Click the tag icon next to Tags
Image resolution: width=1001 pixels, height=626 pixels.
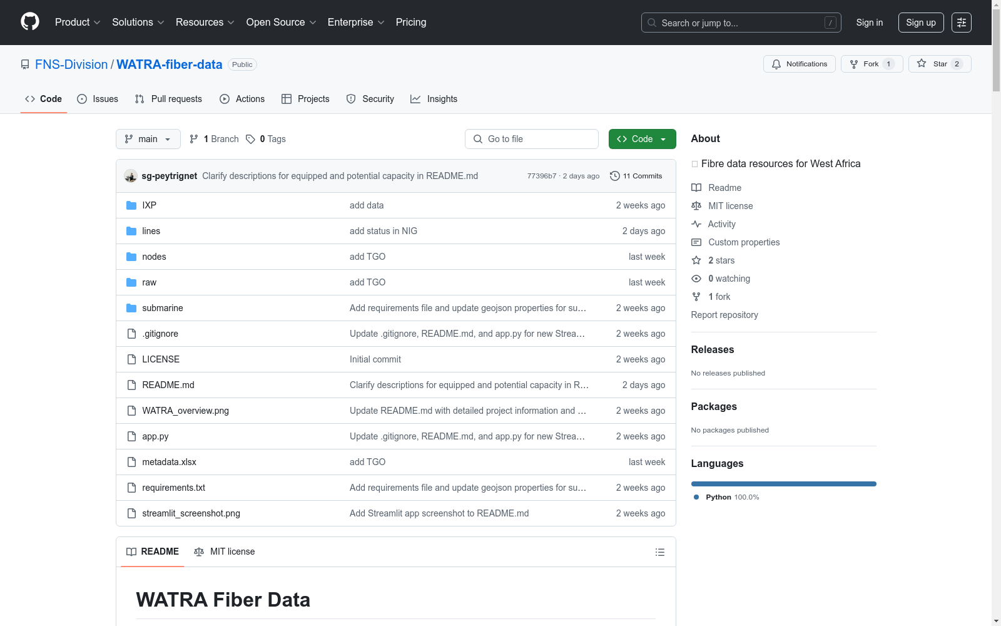click(250, 139)
